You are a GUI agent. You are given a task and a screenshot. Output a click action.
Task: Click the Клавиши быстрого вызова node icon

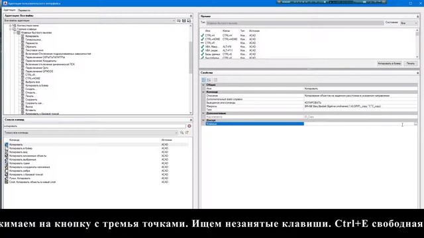coord(19,32)
